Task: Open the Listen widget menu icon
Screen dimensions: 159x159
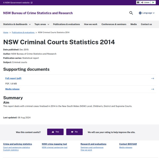Action: (138, 2)
